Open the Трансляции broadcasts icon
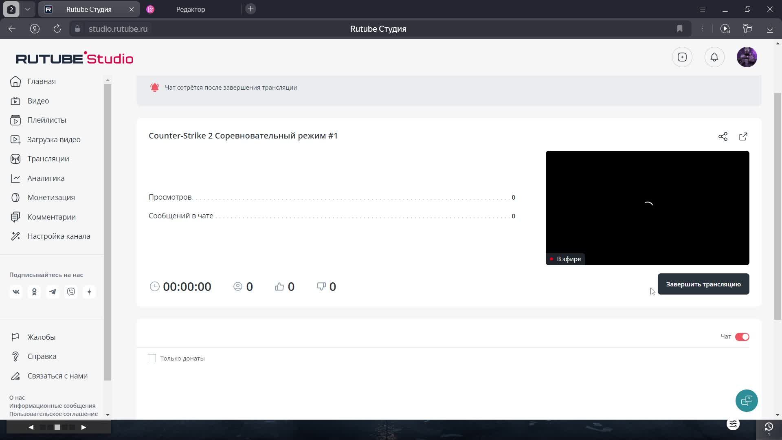782x440 pixels. (15, 159)
